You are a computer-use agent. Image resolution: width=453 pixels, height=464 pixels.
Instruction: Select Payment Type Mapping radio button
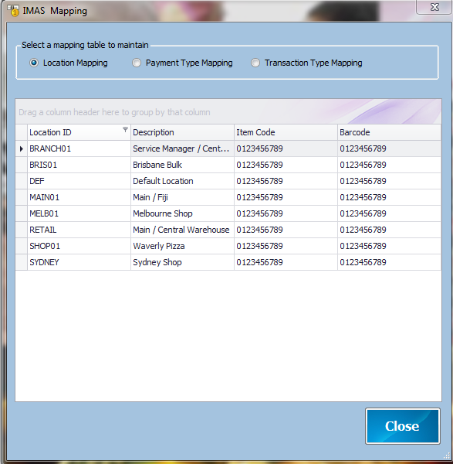coord(137,63)
